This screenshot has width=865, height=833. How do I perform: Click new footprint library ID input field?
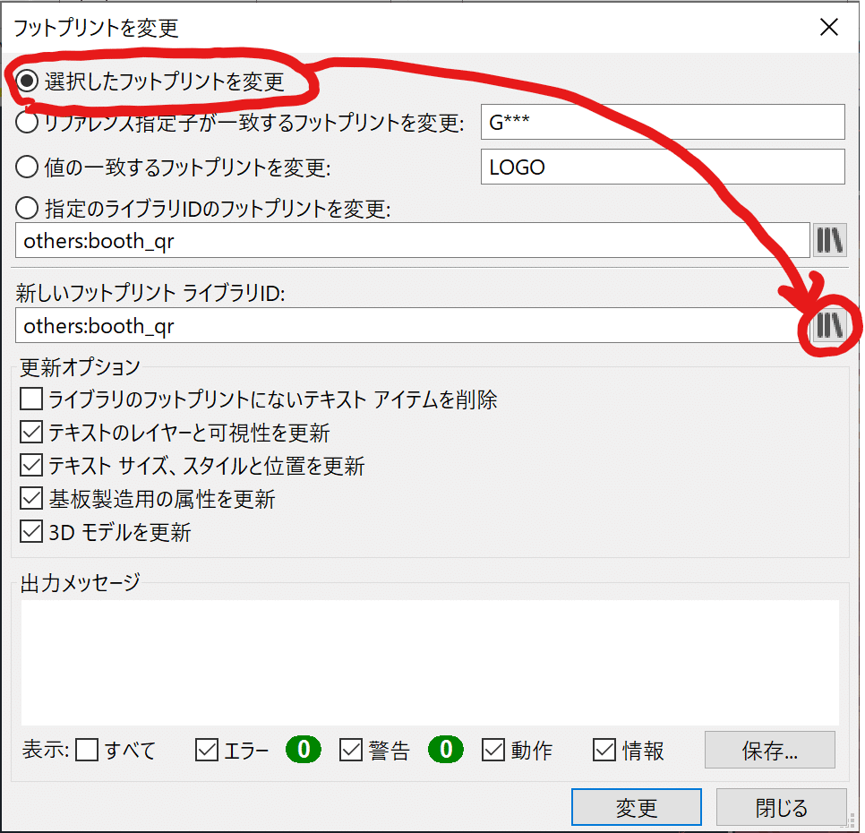pyautogui.click(x=412, y=325)
